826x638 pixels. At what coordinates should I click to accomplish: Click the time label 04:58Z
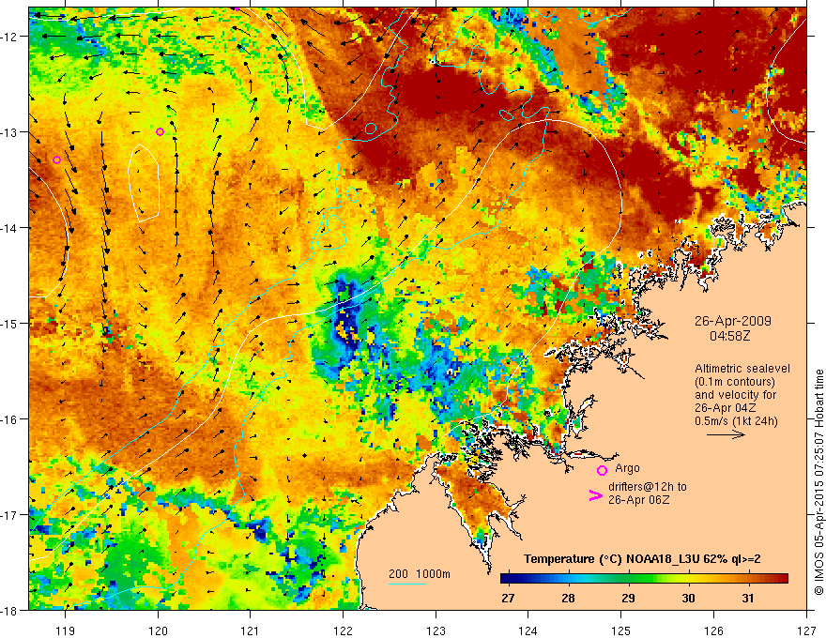click(x=729, y=336)
